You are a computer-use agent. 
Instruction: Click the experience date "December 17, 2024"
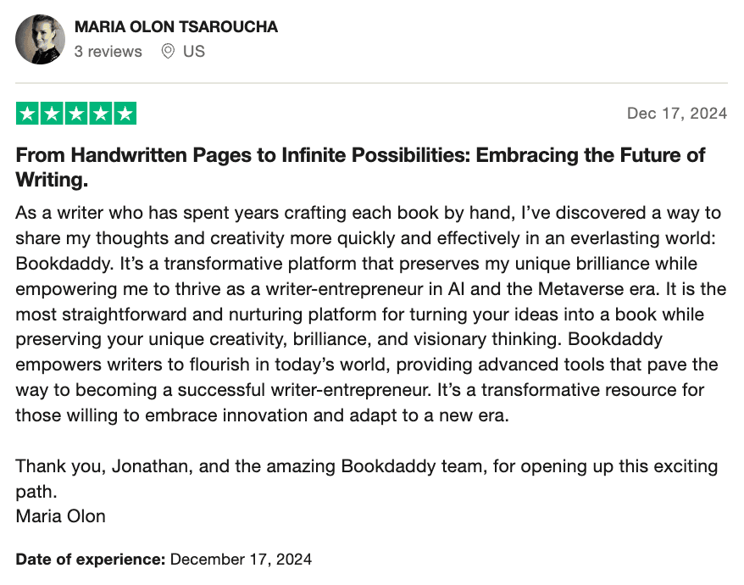coord(242,560)
